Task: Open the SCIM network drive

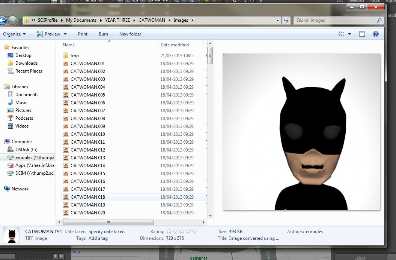Action: (x=35, y=173)
